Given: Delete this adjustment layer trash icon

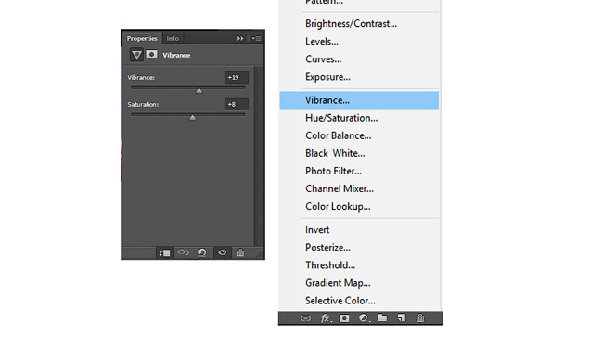Looking at the screenshot, I should click(x=240, y=252).
